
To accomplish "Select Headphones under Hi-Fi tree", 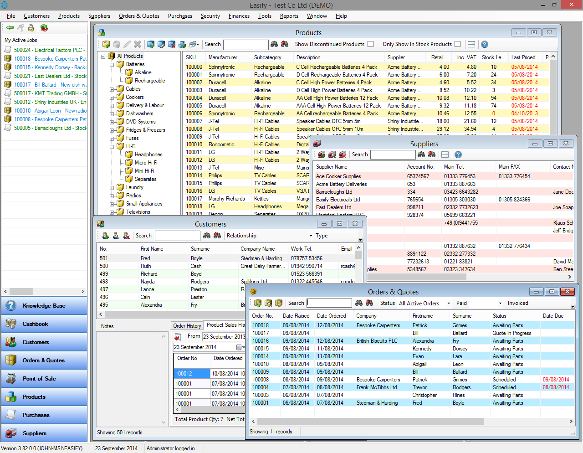I will pyautogui.click(x=148, y=154).
